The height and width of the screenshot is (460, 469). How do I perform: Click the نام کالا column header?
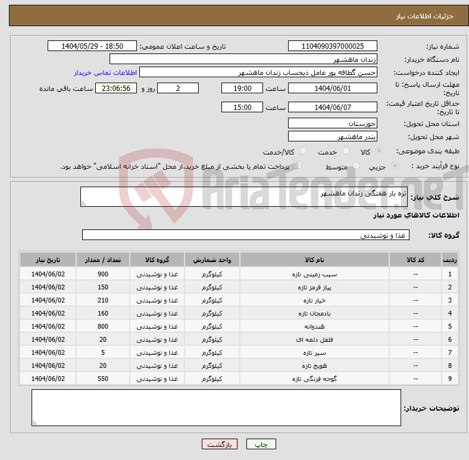pyautogui.click(x=314, y=260)
